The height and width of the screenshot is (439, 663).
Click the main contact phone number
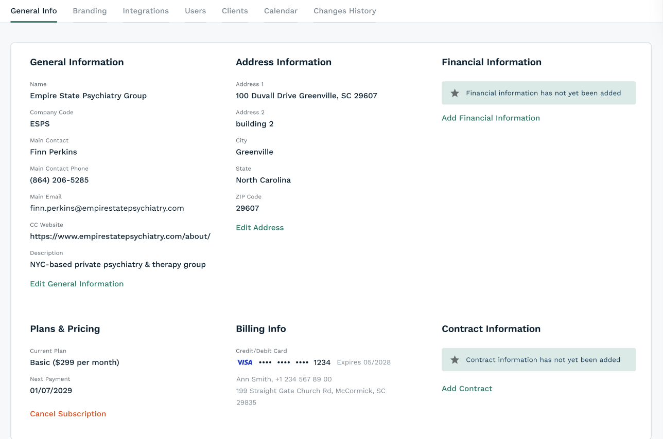59,180
